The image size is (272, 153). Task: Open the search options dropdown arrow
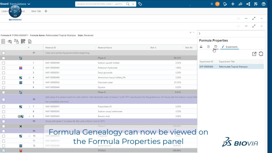point(133,4)
